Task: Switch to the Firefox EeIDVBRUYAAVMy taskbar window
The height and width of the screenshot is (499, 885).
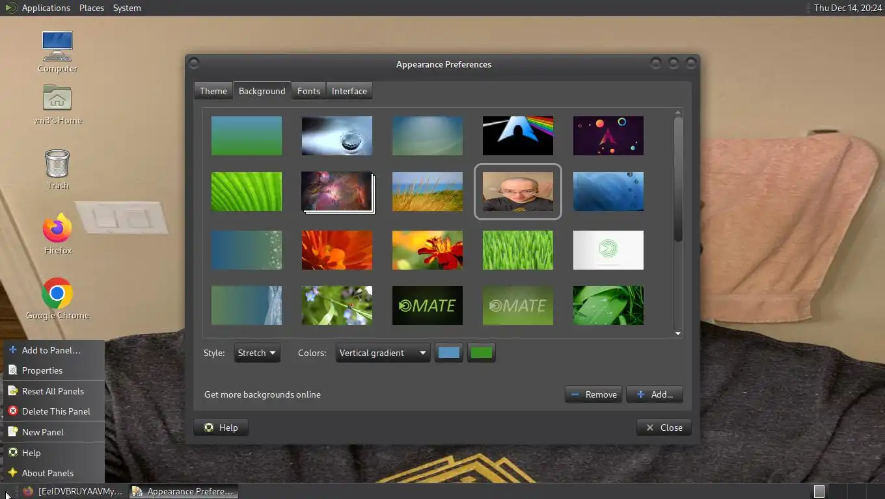Action: [x=73, y=491]
